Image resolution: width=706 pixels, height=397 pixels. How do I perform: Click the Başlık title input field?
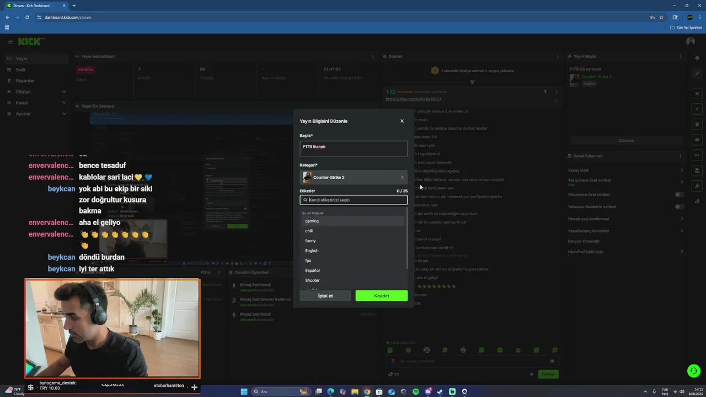[354, 148]
